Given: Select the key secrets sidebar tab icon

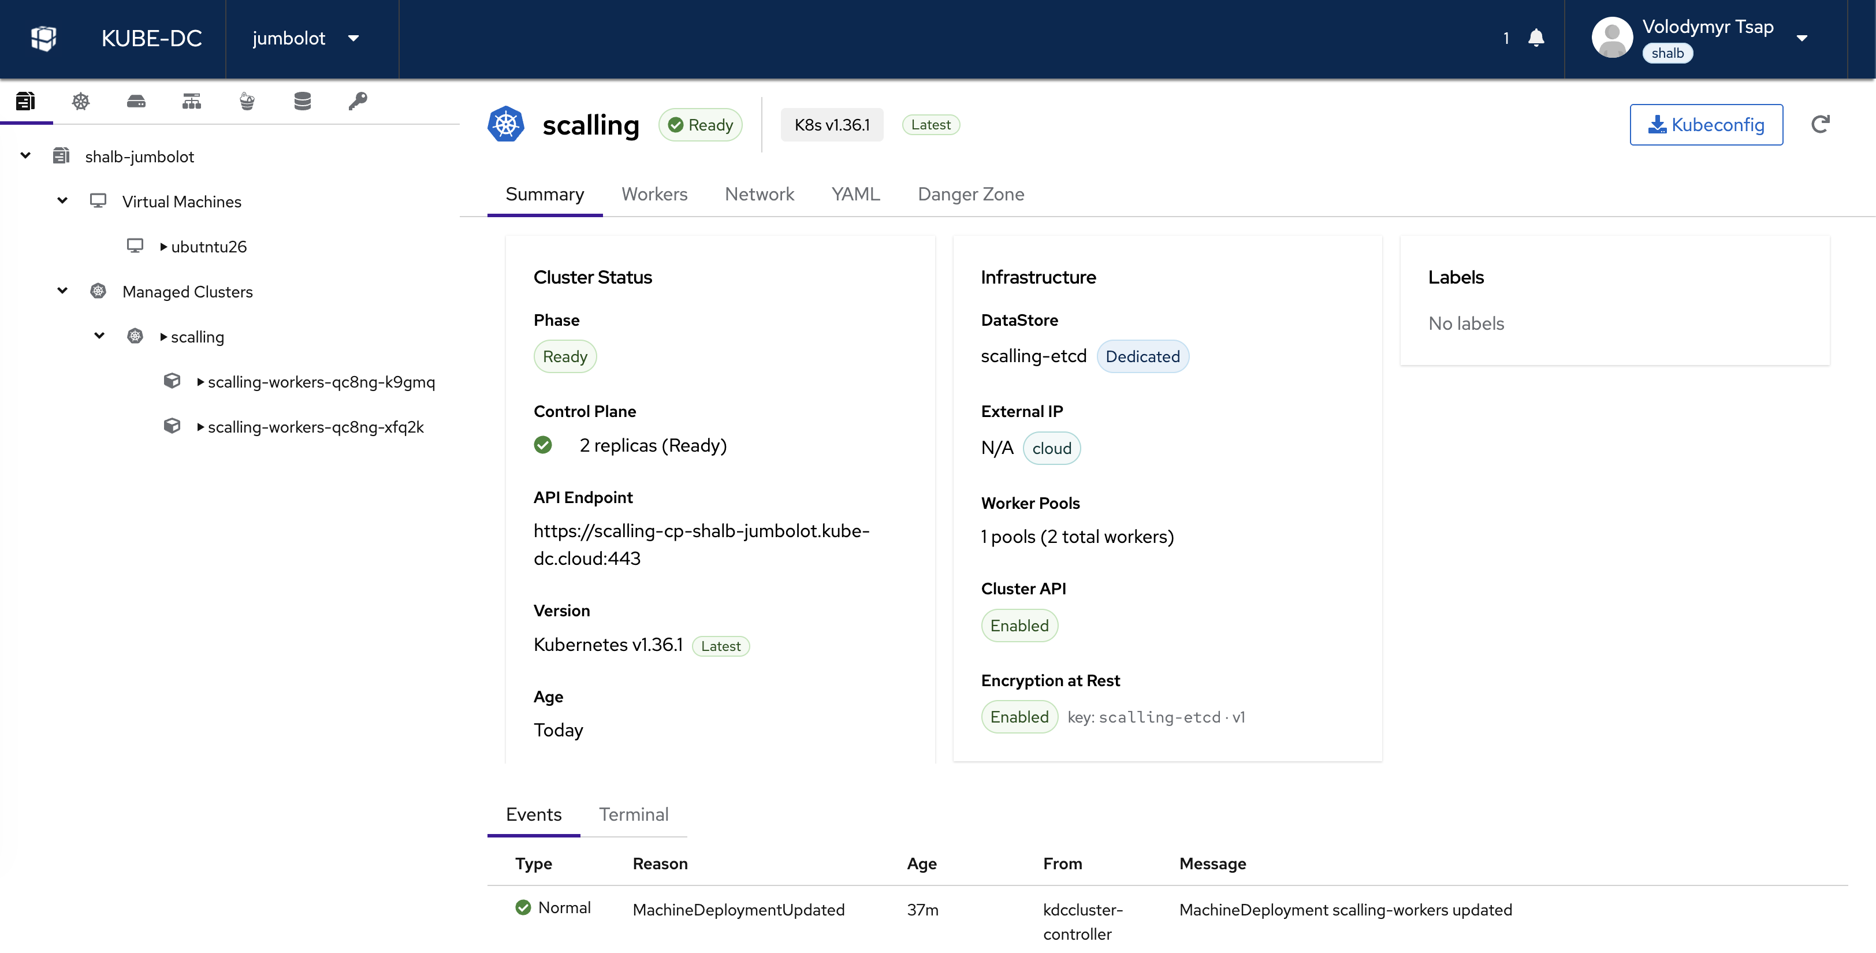Looking at the screenshot, I should 358,101.
